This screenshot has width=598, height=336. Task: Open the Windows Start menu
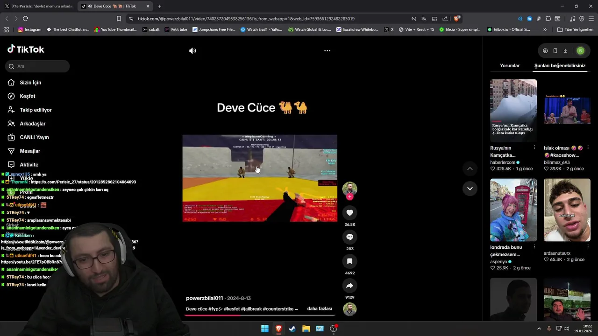coord(265,329)
